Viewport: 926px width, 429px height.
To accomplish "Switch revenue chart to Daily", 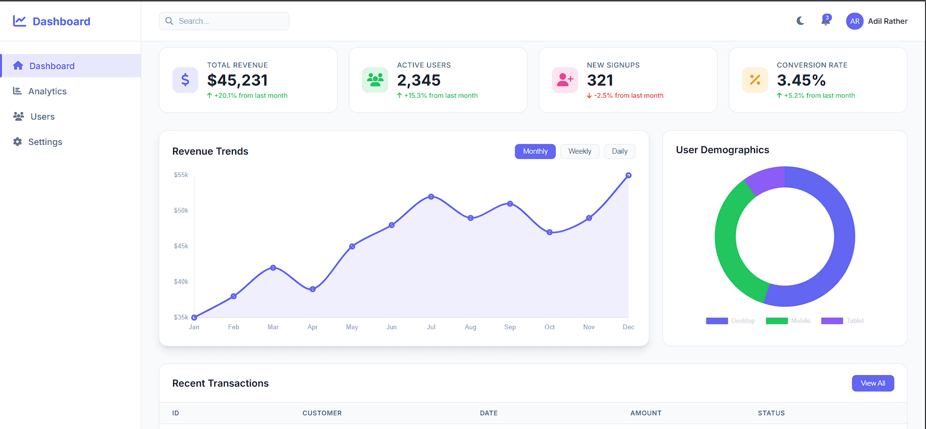I will click(620, 151).
